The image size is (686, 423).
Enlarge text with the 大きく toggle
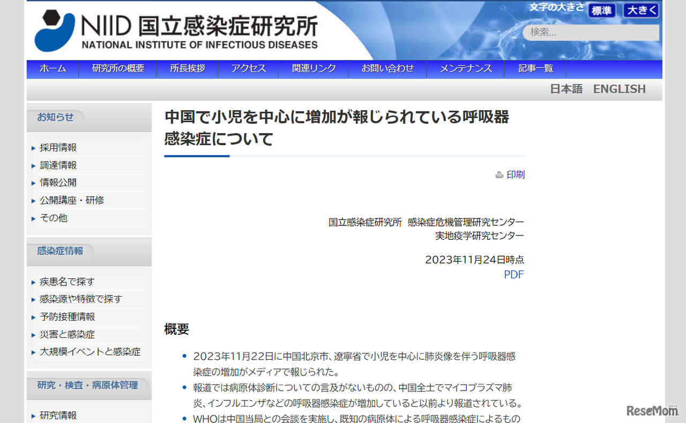[x=640, y=10]
